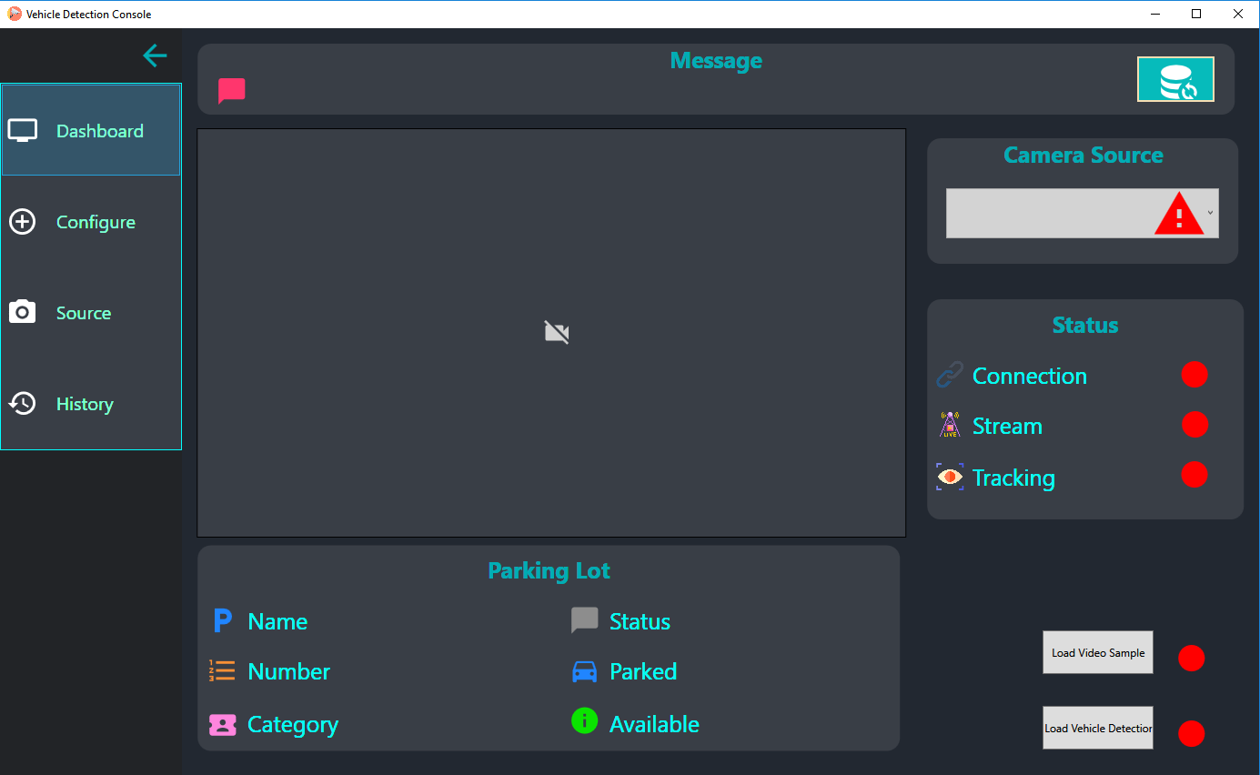Click the Connection chain link icon
1260x775 pixels.
click(949, 374)
